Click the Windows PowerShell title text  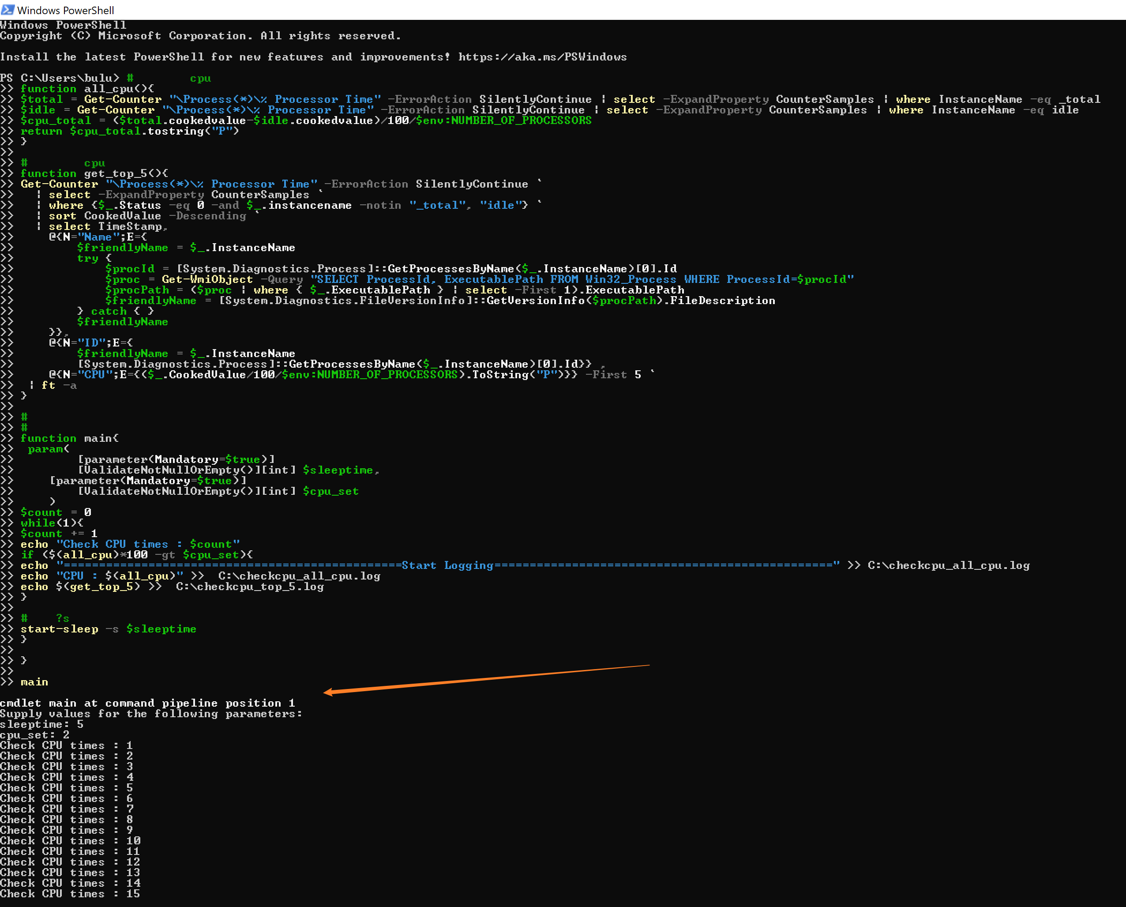tap(65, 11)
